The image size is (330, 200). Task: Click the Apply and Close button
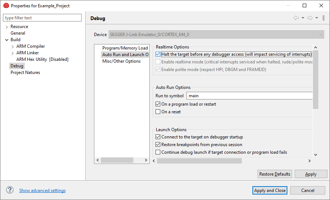click(270, 190)
